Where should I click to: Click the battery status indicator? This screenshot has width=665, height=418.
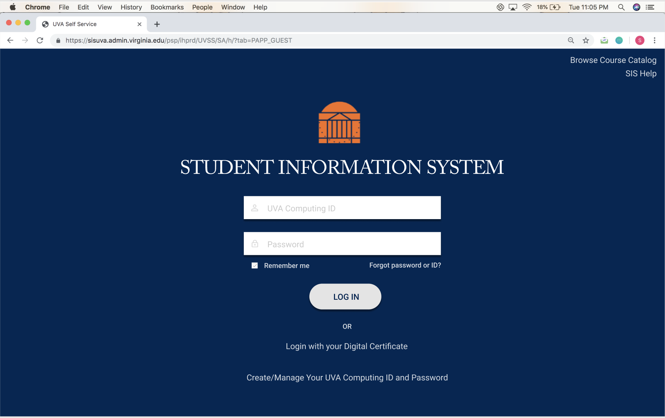click(x=549, y=7)
